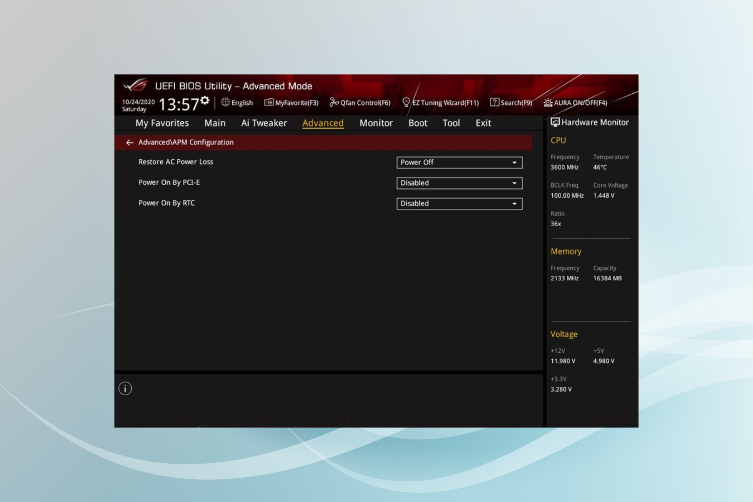Open the Boot menu

coord(417,123)
